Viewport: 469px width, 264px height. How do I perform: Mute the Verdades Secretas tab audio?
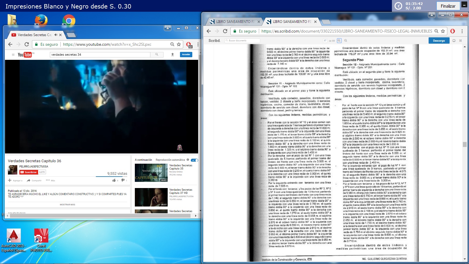56,35
